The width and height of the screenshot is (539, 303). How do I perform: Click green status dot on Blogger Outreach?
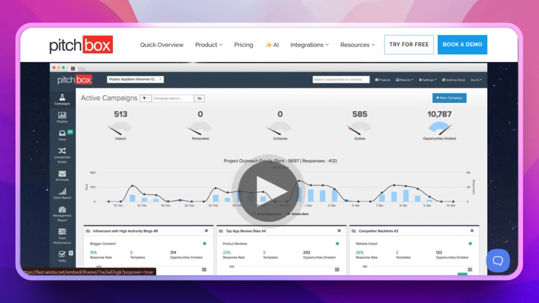[204, 244]
